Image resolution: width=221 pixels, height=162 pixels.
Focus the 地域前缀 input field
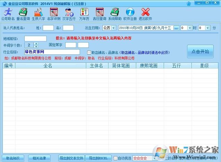tap(35, 39)
